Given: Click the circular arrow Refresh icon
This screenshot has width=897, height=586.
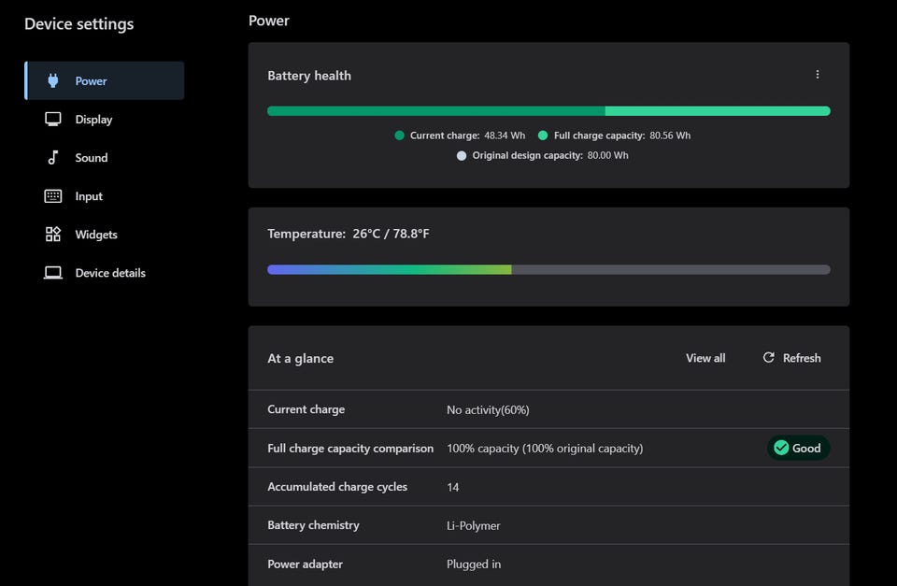Looking at the screenshot, I should pyautogui.click(x=769, y=358).
